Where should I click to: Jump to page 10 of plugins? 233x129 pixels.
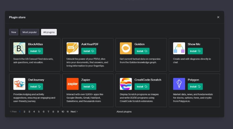(63, 111)
